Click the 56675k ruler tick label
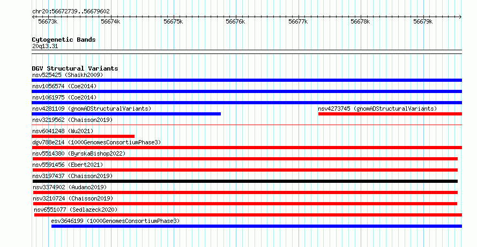Viewport: 477px width, 247px height. point(173,21)
